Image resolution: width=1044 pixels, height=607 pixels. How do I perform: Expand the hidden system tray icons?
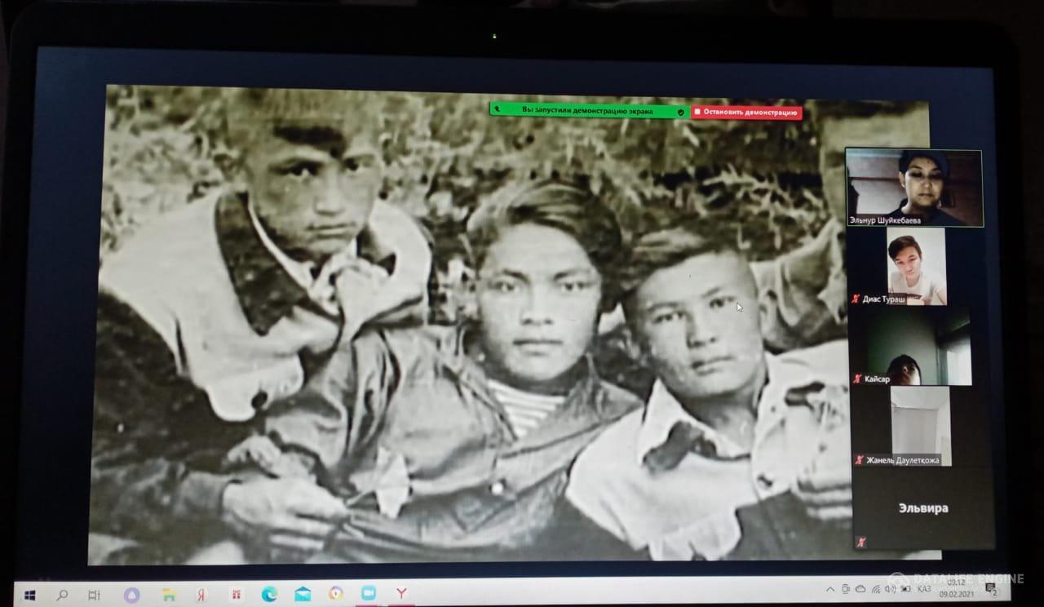[830, 588]
